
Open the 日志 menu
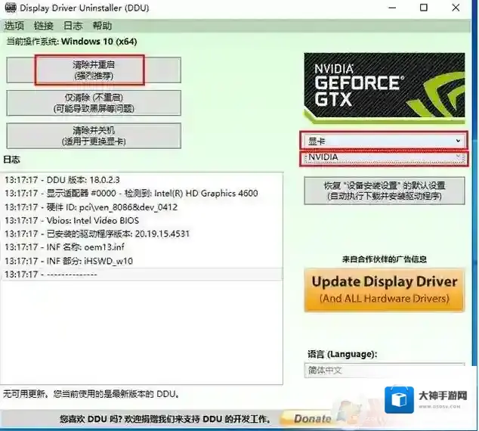coord(73,26)
